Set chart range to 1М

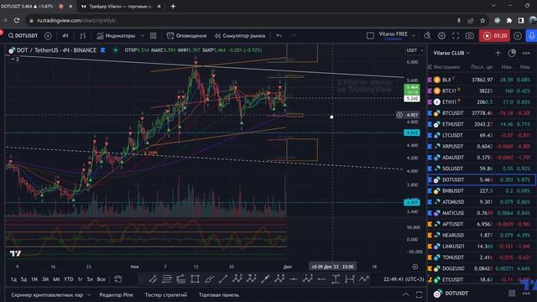[x=34, y=279]
